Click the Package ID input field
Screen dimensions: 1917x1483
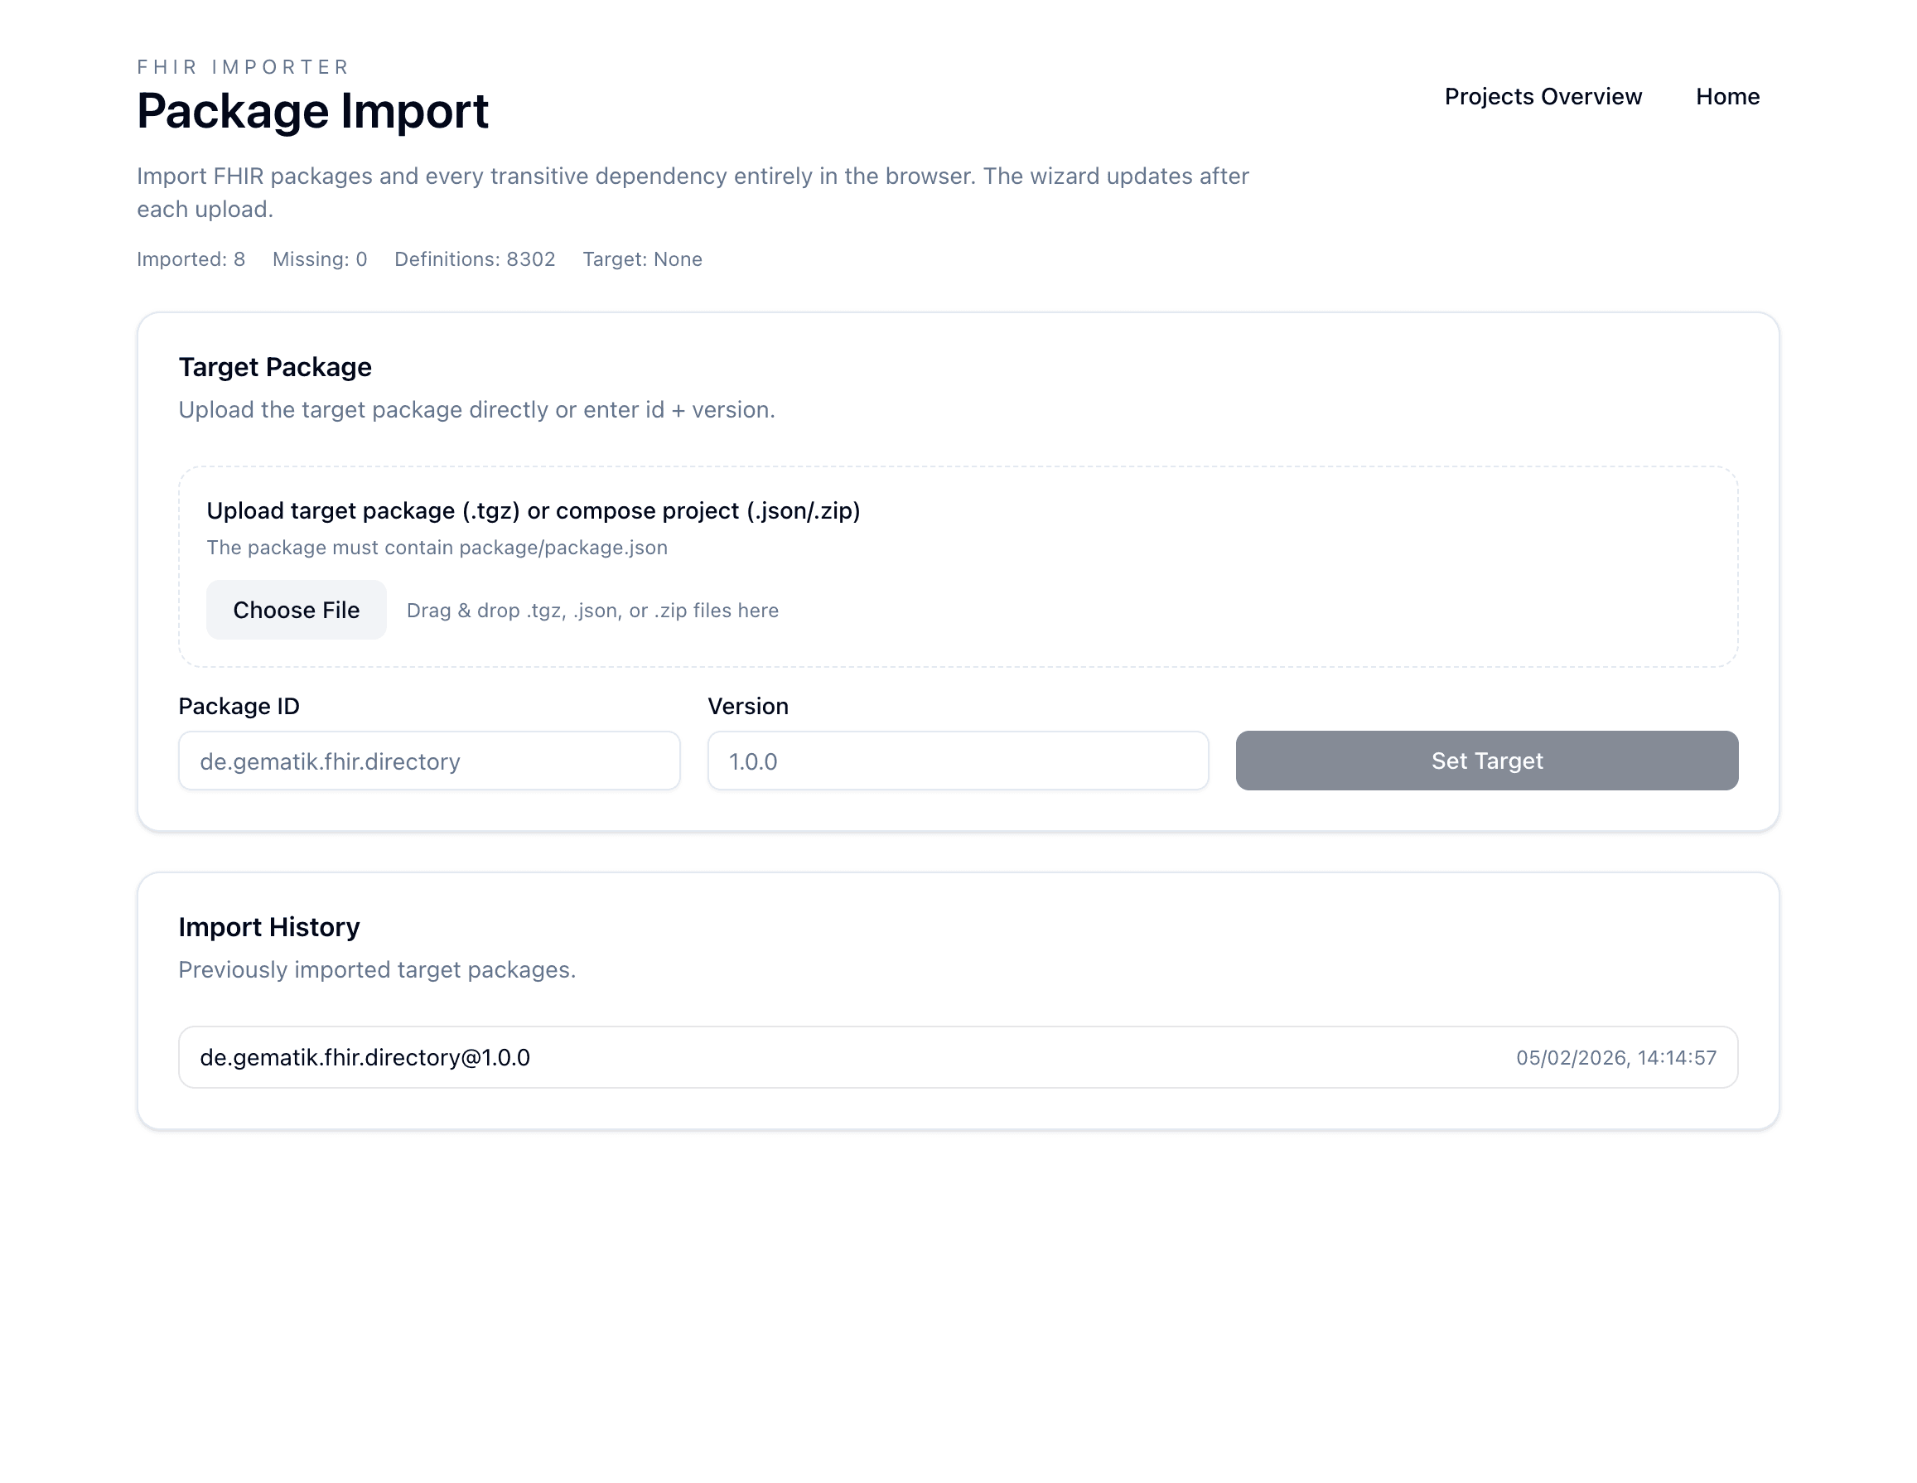click(x=429, y=761)
